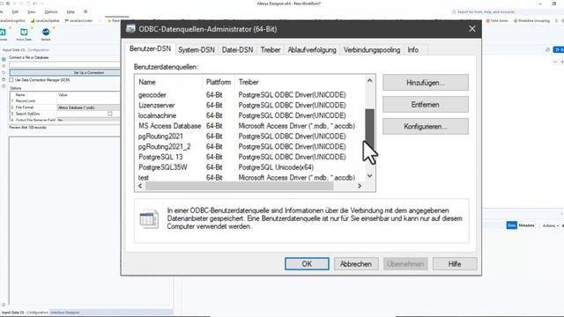This screenshot has height=317, width=564.
Task: Close the ODBC-Datenquellen-Administrator dialog
Action: [472, 29]
